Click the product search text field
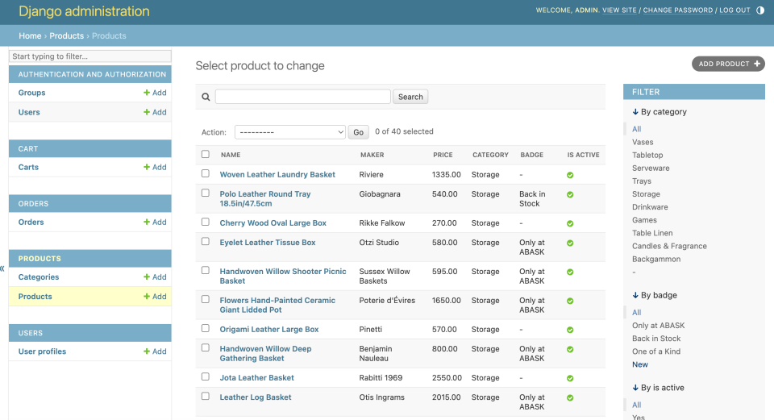The width and height of the screenshot is (774, 420). [x=302, y=97]
